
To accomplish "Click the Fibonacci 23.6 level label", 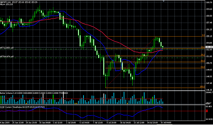I will [x=203, y=47].
